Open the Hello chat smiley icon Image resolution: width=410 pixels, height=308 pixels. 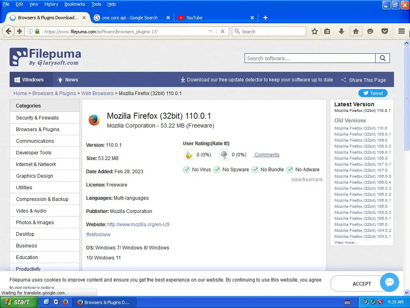(370, 31)
